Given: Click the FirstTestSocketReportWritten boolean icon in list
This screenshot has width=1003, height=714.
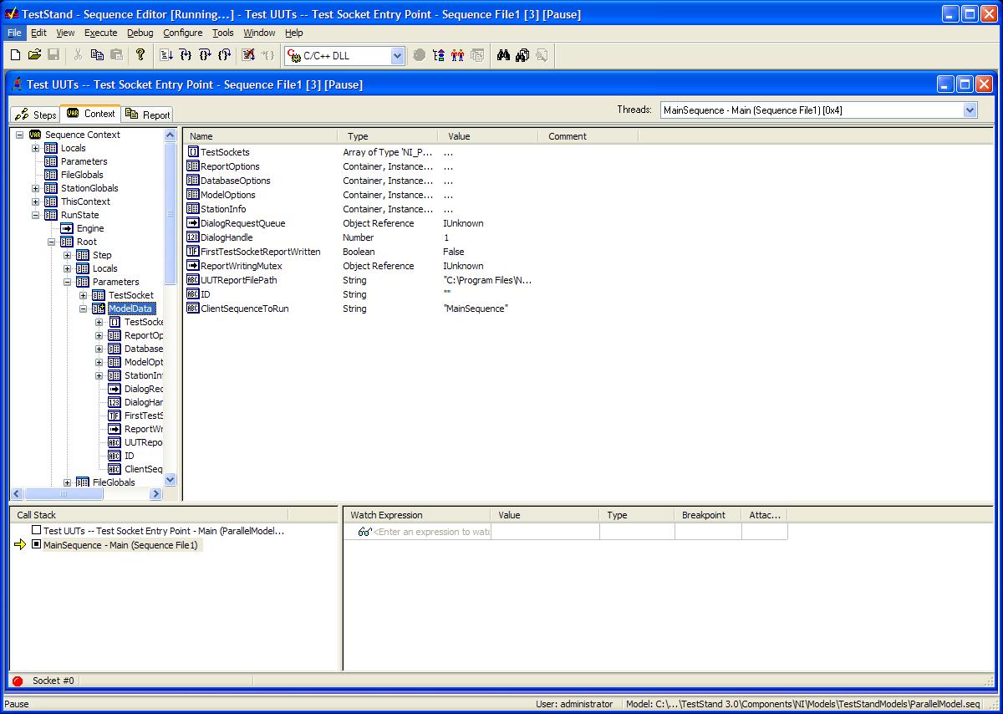Looking at the screenshot, I should (x=193, y=252).
